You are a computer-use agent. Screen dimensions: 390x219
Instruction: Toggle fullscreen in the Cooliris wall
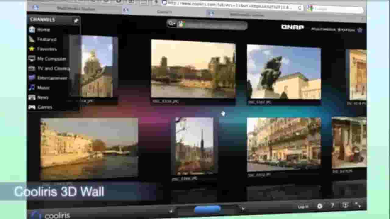pos(358,205)
